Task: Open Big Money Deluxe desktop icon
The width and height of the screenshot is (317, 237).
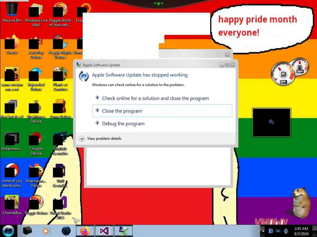Action: [x=36, y=111]
